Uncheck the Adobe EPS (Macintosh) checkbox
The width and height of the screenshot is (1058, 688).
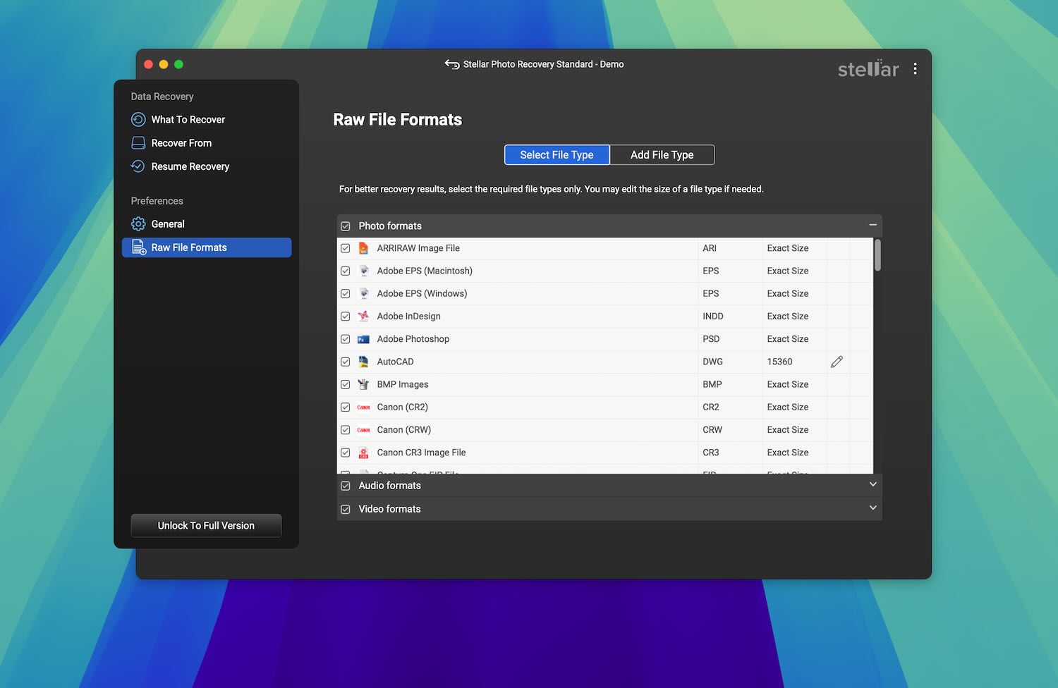coord(346,271)
